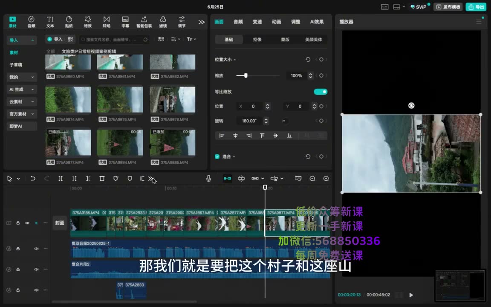Collapse the 导入 sidebar section
491x307 pixels.
click(32, 41)
